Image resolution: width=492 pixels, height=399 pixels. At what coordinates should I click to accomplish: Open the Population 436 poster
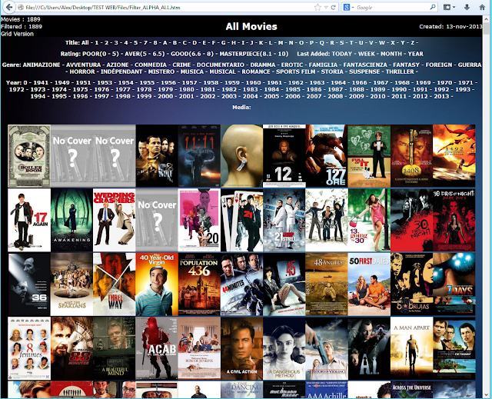[199, 284]
